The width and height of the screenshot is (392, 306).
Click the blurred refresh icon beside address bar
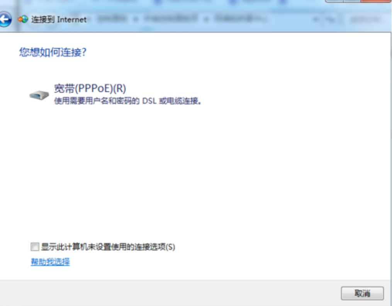point(331,19)
